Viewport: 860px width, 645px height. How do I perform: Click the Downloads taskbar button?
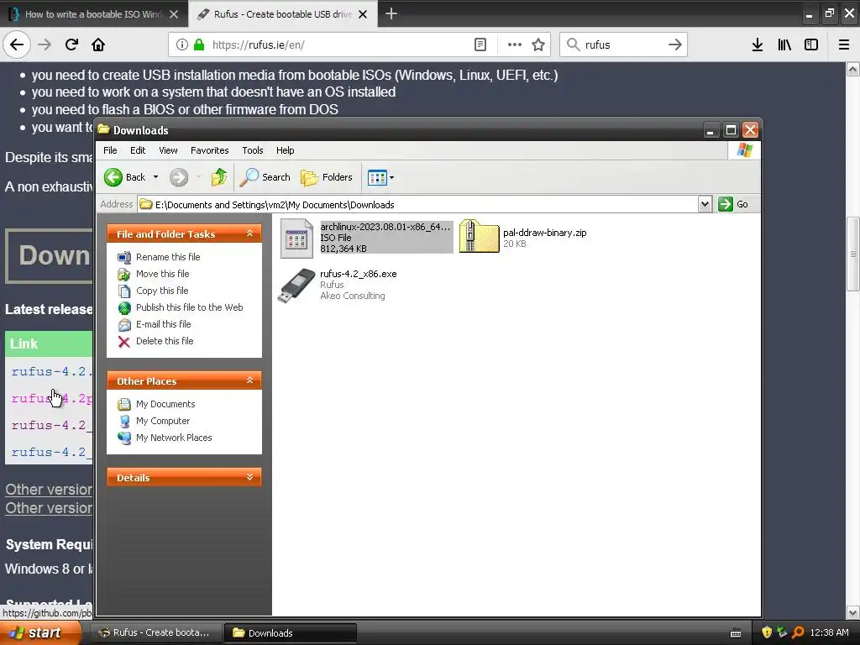291,633
